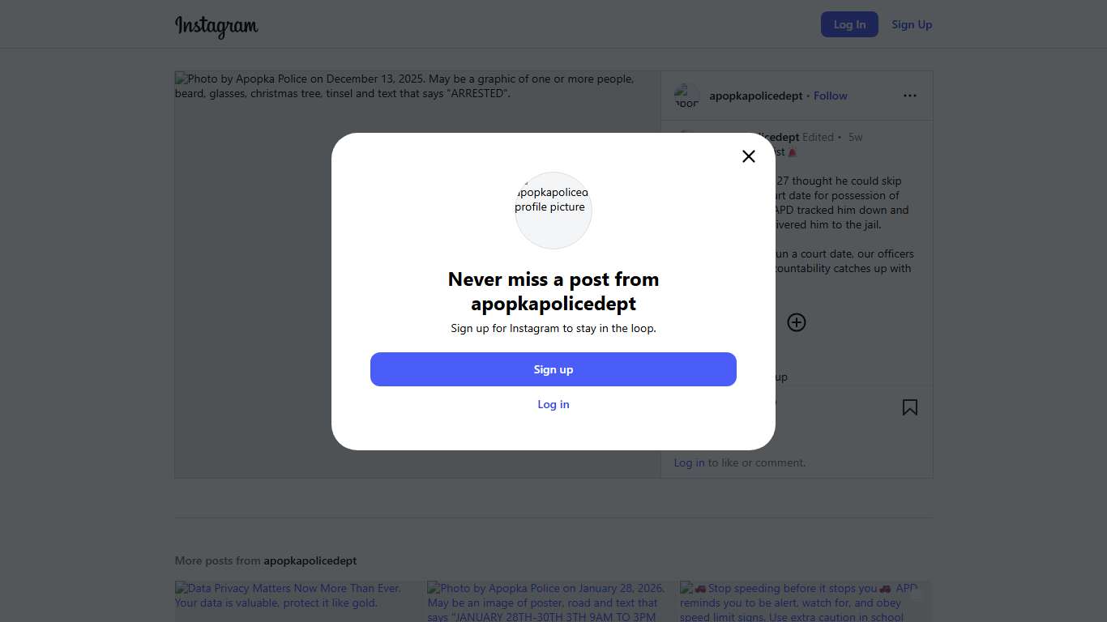Click the profile picture in the popup
Viewport: 1107px width, 622px height.
[x=553, y=210]
